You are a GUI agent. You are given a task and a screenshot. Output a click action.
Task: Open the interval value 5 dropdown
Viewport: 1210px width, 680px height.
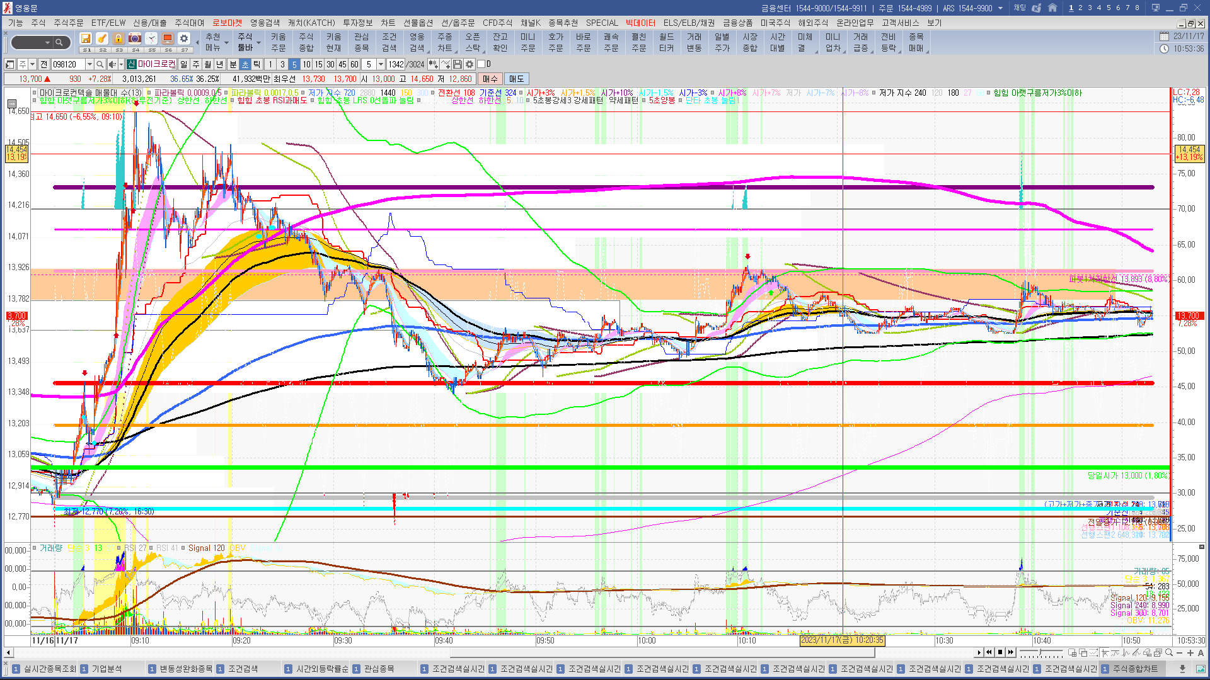[381, 64]
